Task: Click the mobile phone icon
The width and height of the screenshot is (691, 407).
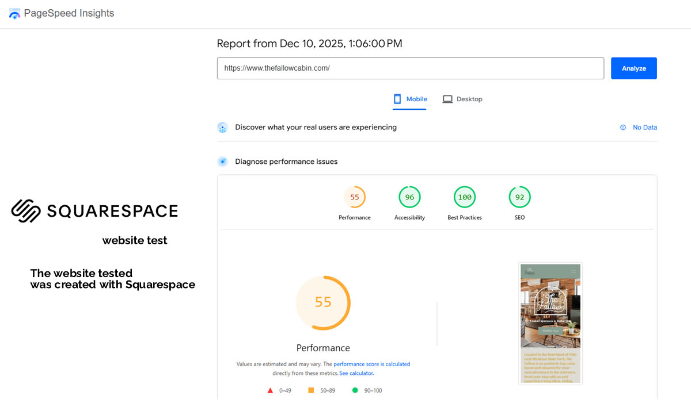Action: click(x=397, y=99)
